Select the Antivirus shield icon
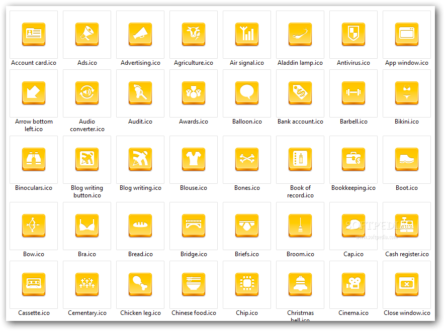 (353, 34)
